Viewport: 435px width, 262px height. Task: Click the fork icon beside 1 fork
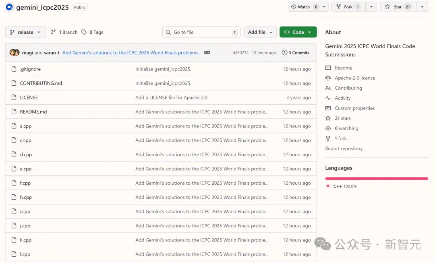point(328,138)
